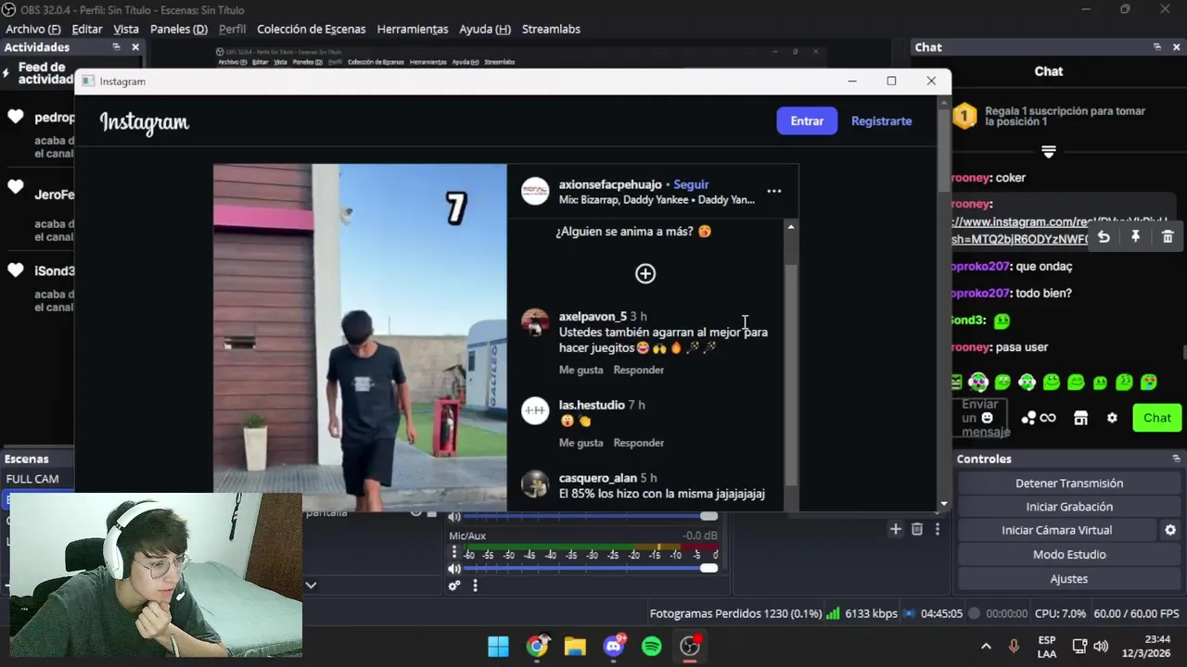Mute the upper audio mixer source

pyautogui.click(x=454, y=516)
